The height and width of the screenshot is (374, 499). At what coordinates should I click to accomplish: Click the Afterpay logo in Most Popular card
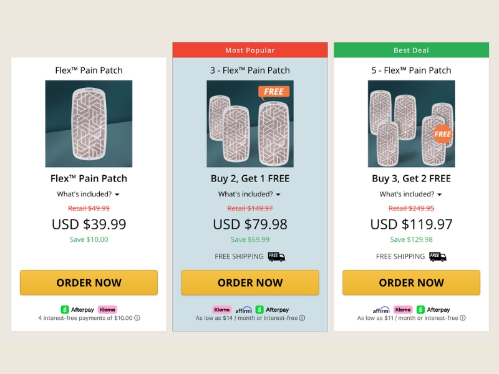[273, 309]
